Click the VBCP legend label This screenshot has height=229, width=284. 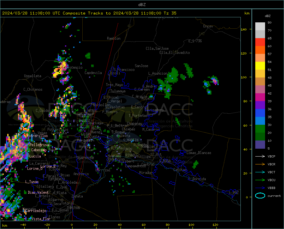click(271, 156)
